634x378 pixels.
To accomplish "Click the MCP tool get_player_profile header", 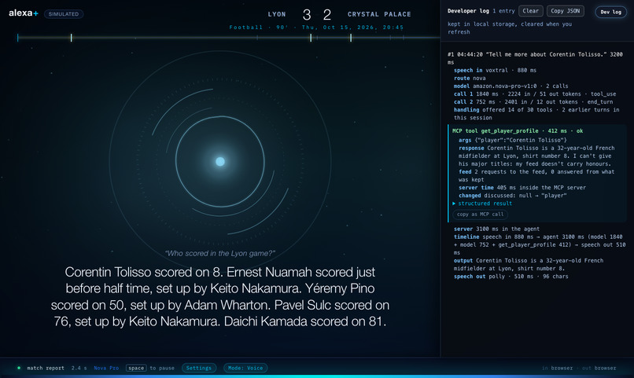I will (518, 130).
